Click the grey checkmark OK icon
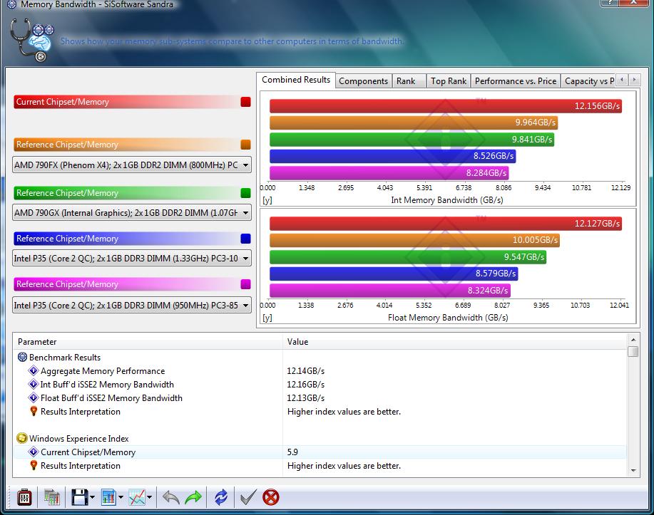654x515 pixels. tap(249, 497)
